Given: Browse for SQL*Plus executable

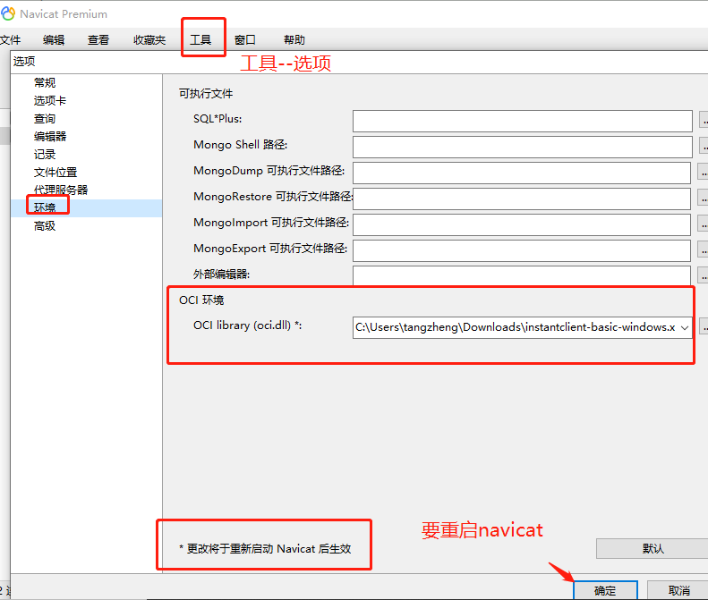Looking at the screenshot, I should [704, 121].
